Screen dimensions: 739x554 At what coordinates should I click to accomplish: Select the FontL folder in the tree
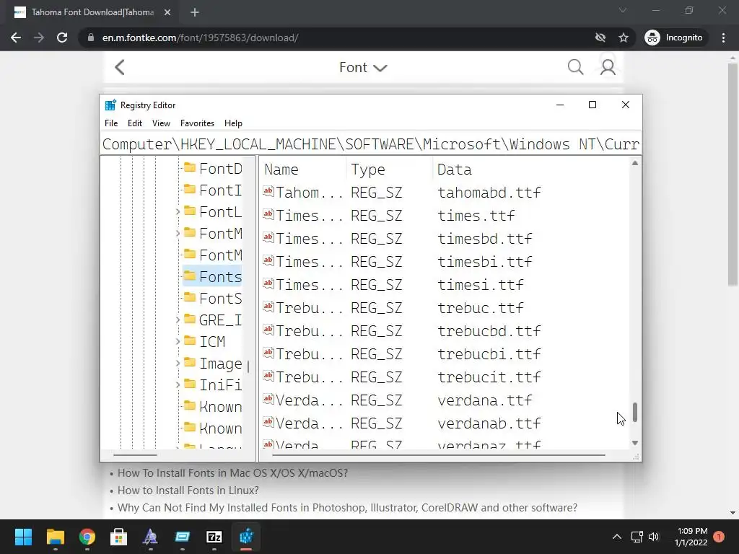(x=220, y=211)
